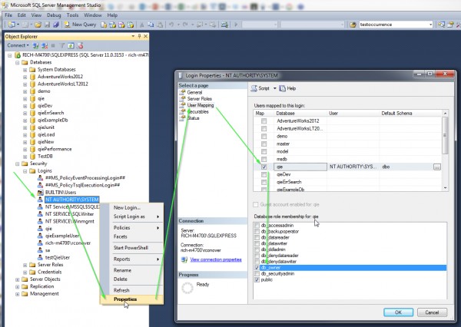This screenshot has width=461, height=327.
Task: Select the testQieUser login
Action: [58, 257]
